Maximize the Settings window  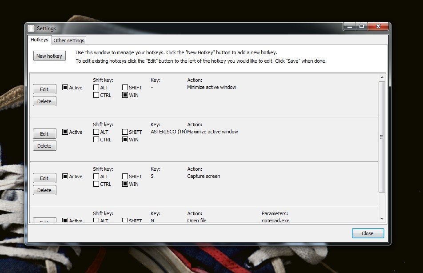point(362,27)
